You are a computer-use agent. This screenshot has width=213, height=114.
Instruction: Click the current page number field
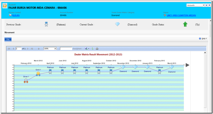coord(19,49)
